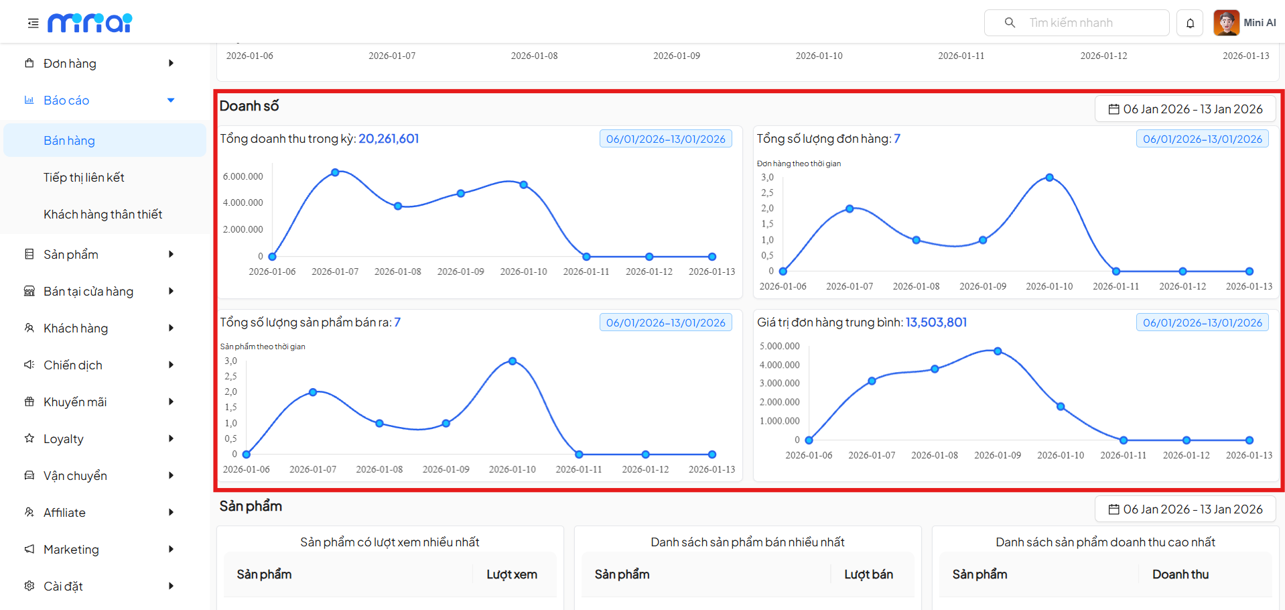Open Khách hàng thân thiết report
Image resolution: width=1285 pixels, height=610 pixels.
click(103, 215)
